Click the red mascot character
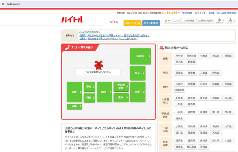Screen dimensions: 238x152 [99, 65]
